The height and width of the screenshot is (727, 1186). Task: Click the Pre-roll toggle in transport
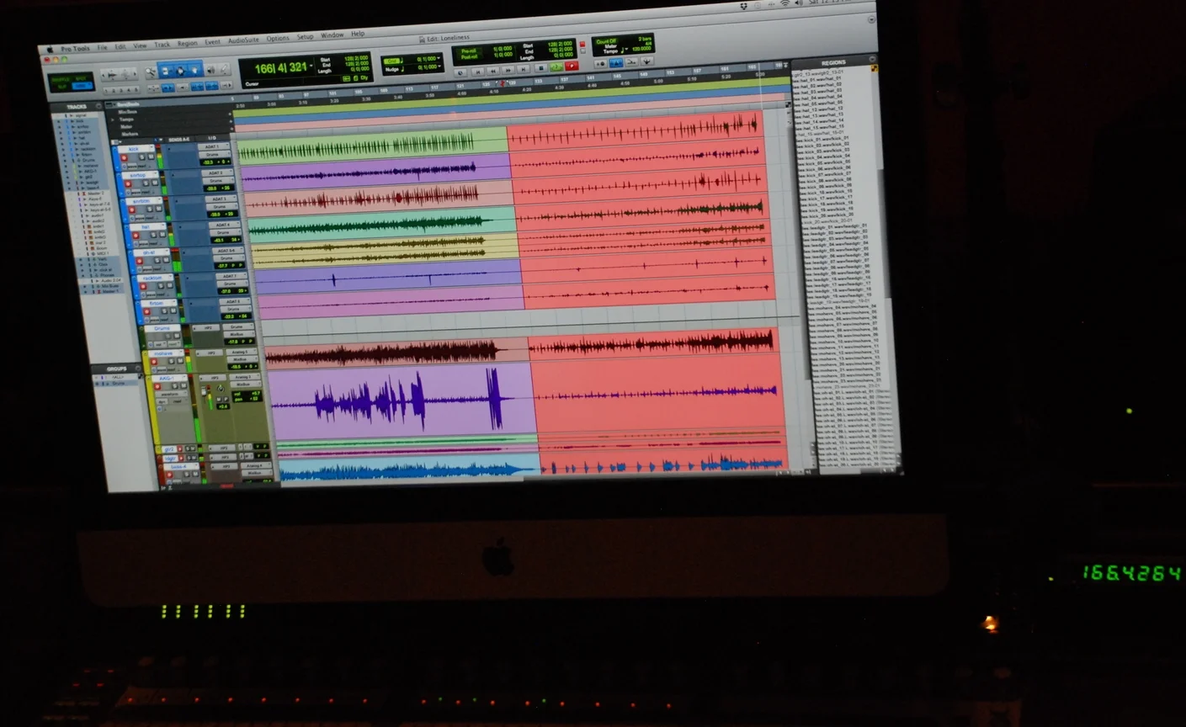point(469,51)
